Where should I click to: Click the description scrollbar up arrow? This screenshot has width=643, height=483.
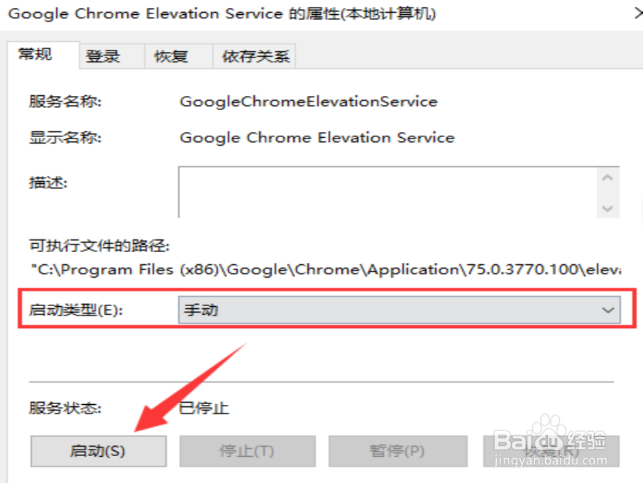click(608, 178)
